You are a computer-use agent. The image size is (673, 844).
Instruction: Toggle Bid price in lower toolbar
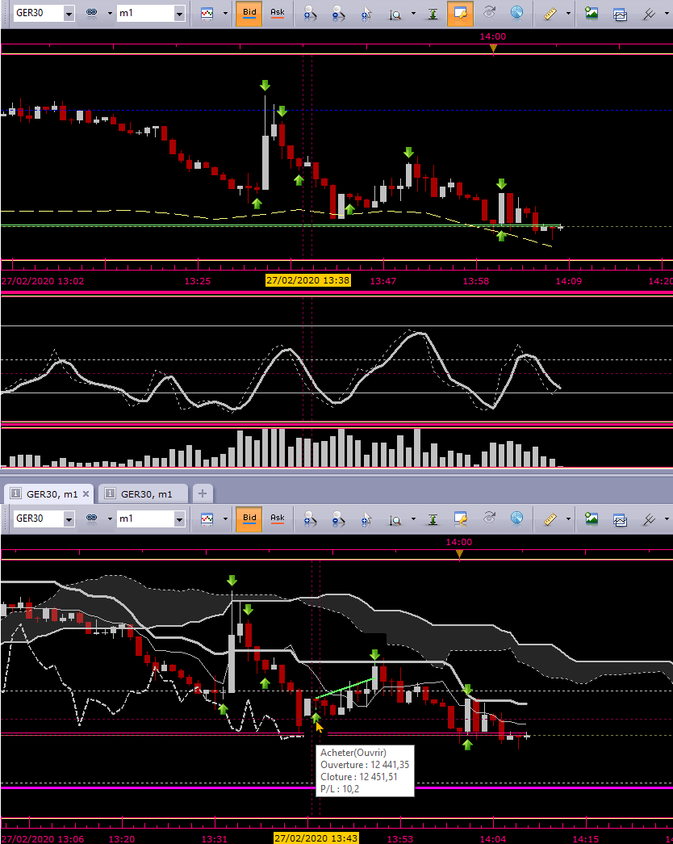tap(249, 519)
